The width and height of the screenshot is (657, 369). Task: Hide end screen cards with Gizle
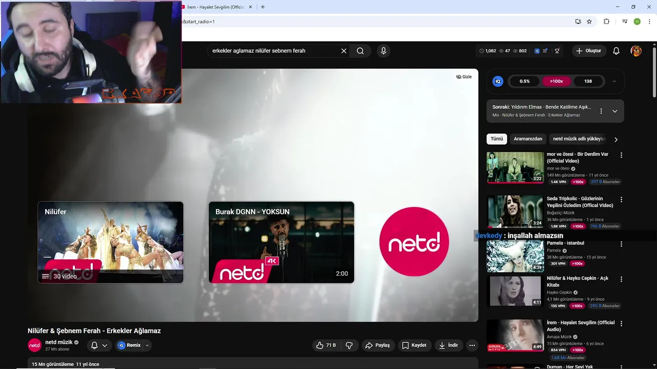[464, 77]
